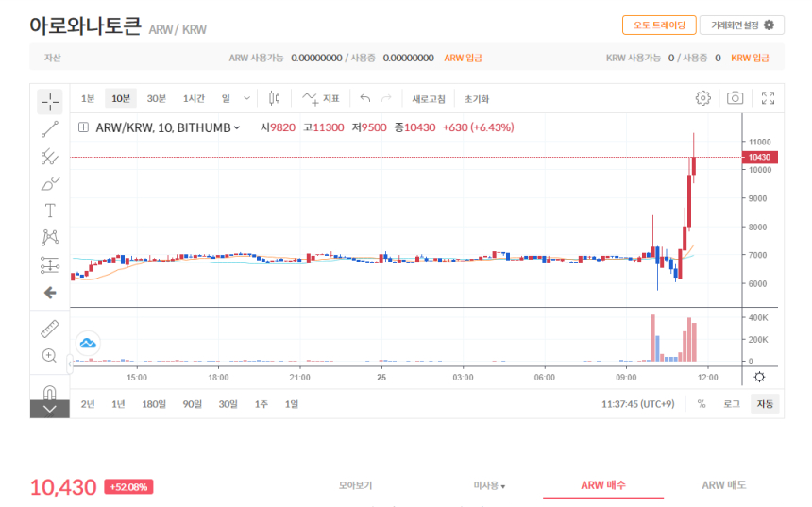
Task: Pick the ruler measure tool
Action: pyautogui.click(x=50, y=329)
